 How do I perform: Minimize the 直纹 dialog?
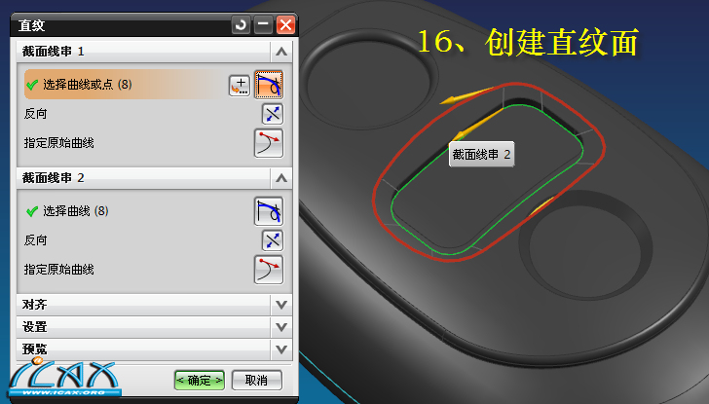[x=263, y=25]
